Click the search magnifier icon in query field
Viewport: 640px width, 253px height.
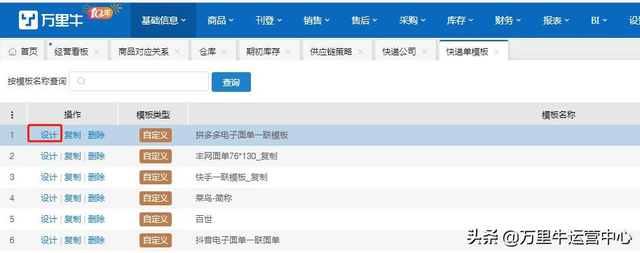click(81, 81)
